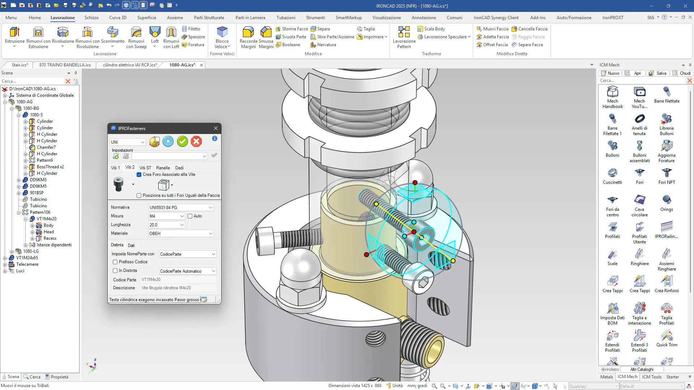
Task: Open Lavorazione Pattern tool
Action: pyautogui.click(x=404, y=32)
